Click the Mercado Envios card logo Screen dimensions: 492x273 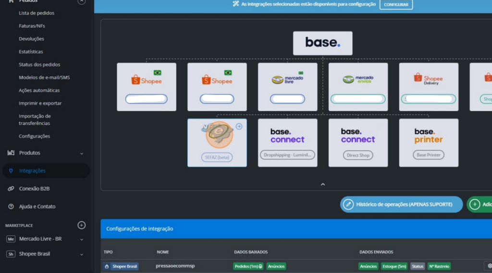(x=358, y=79)
